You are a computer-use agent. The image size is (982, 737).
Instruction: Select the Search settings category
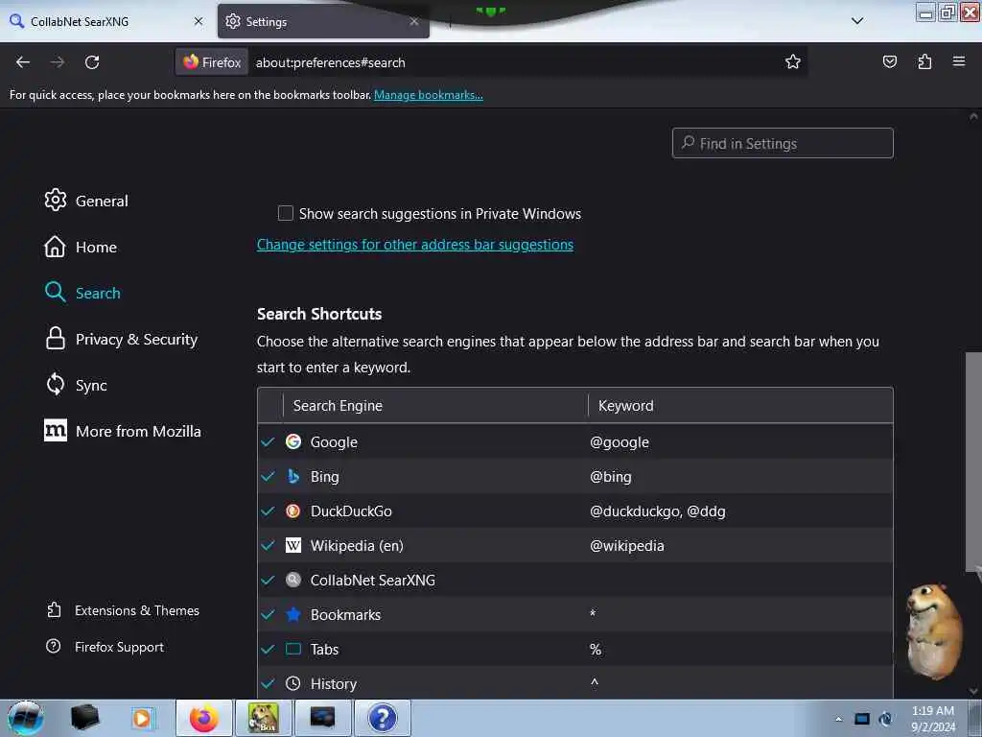82,293
